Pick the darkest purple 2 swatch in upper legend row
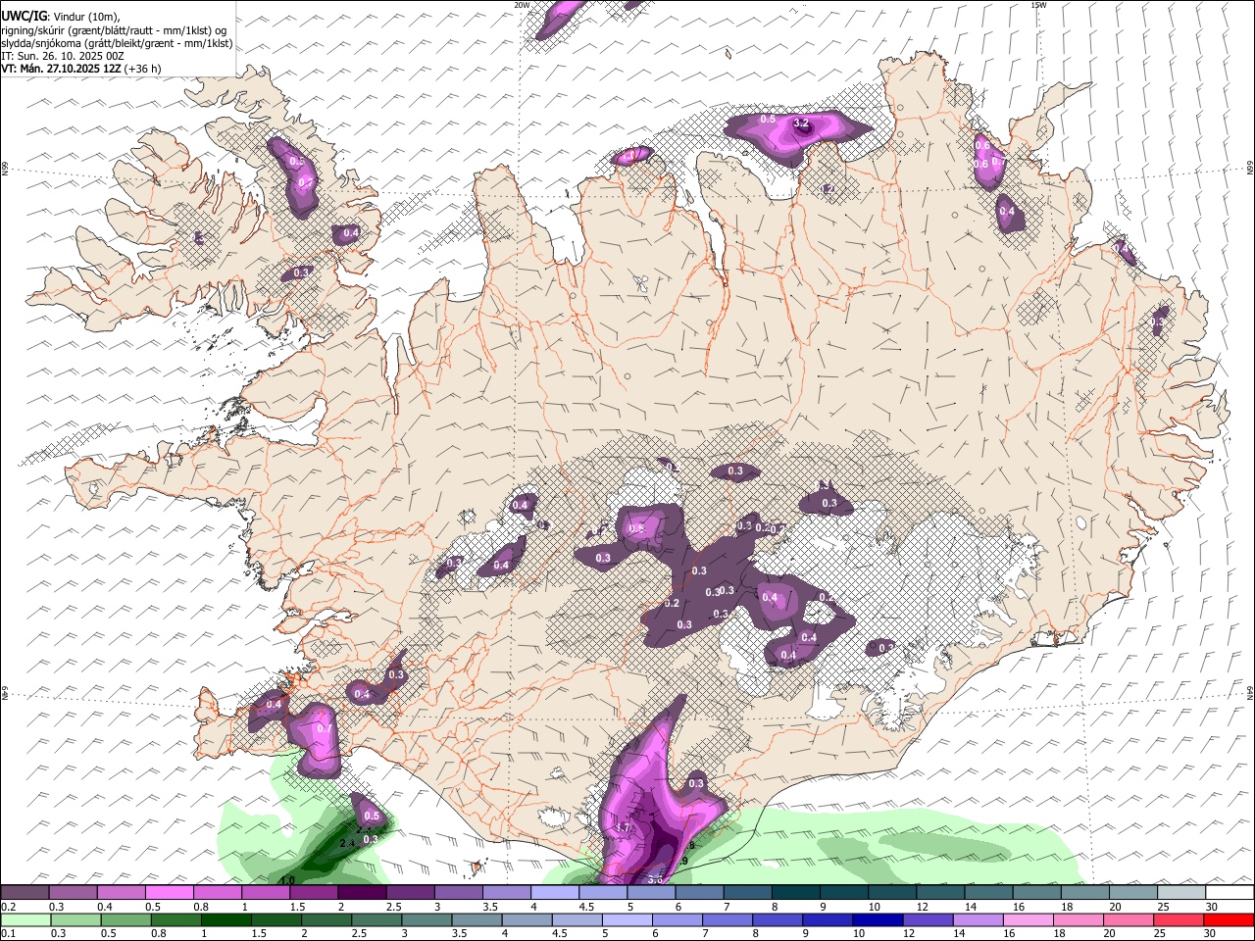1255x941 pixels. (x=362, y=892)
